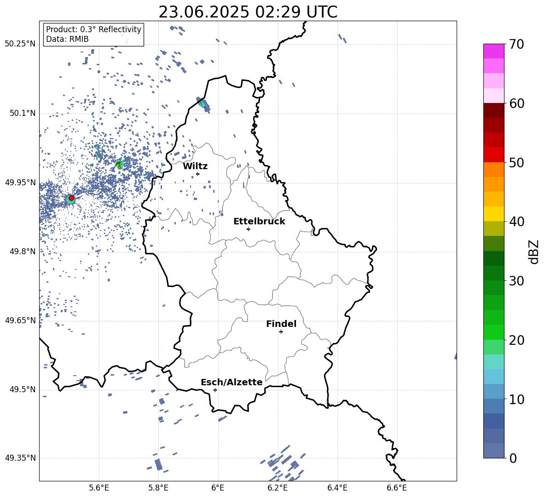Image resolution: width=545 pixels, height=497 pixels.
Task: Click the Esch/Alzette station cross marker
Action: 215,390
